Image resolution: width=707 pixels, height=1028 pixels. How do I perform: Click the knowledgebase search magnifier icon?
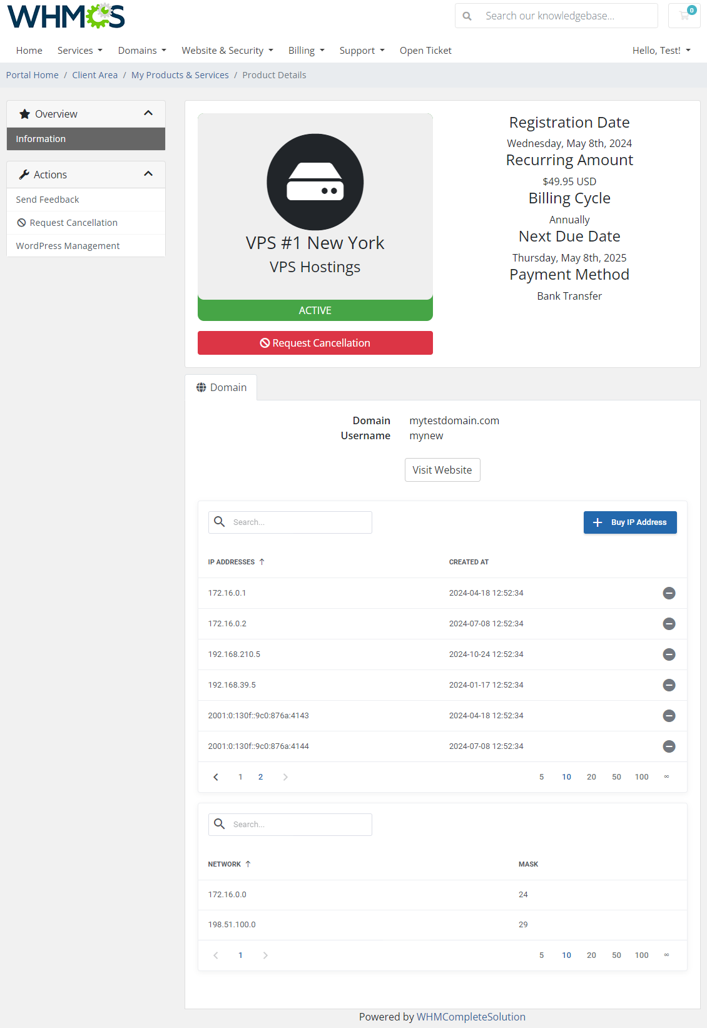[x=467, y=16]
